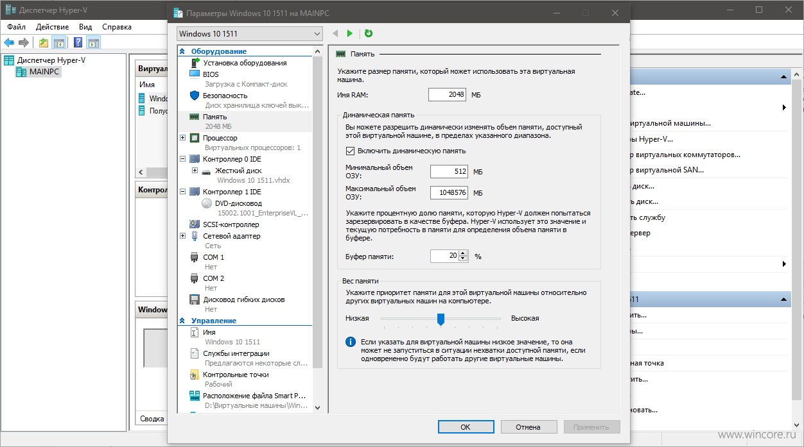Open the виртуальных коммутаторов action in the Actions pane
The height and width of the screenshot is (447, 804).
pos(685,155)
